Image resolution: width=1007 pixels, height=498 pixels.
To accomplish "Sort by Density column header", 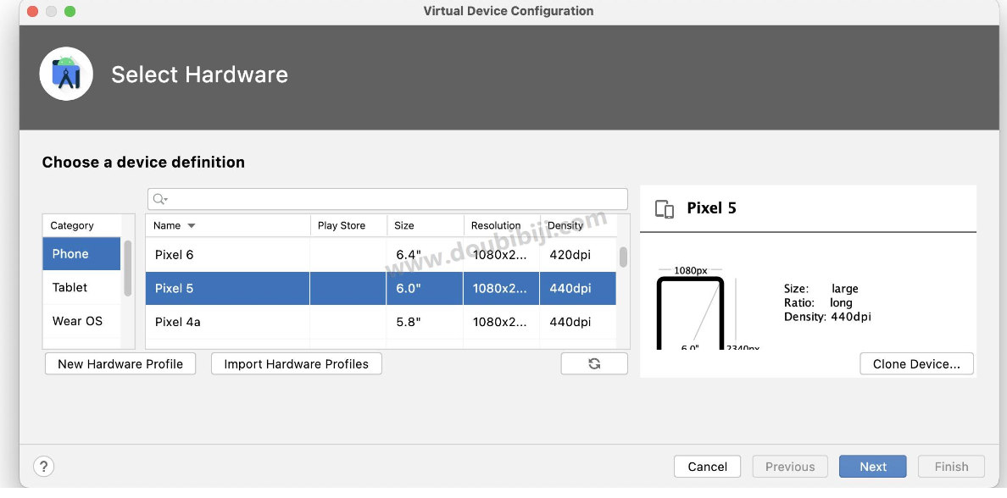I will (578, 225).
